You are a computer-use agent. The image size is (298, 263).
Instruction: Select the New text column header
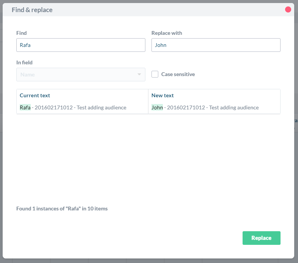coord(162,95)
